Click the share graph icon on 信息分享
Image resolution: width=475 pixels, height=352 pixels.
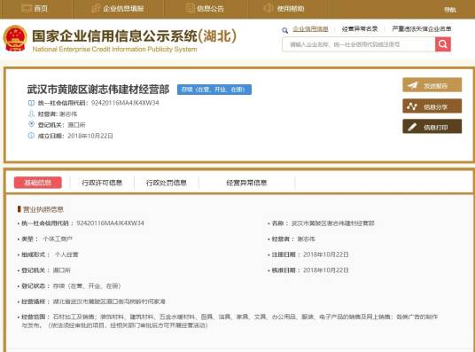(412, 106)
